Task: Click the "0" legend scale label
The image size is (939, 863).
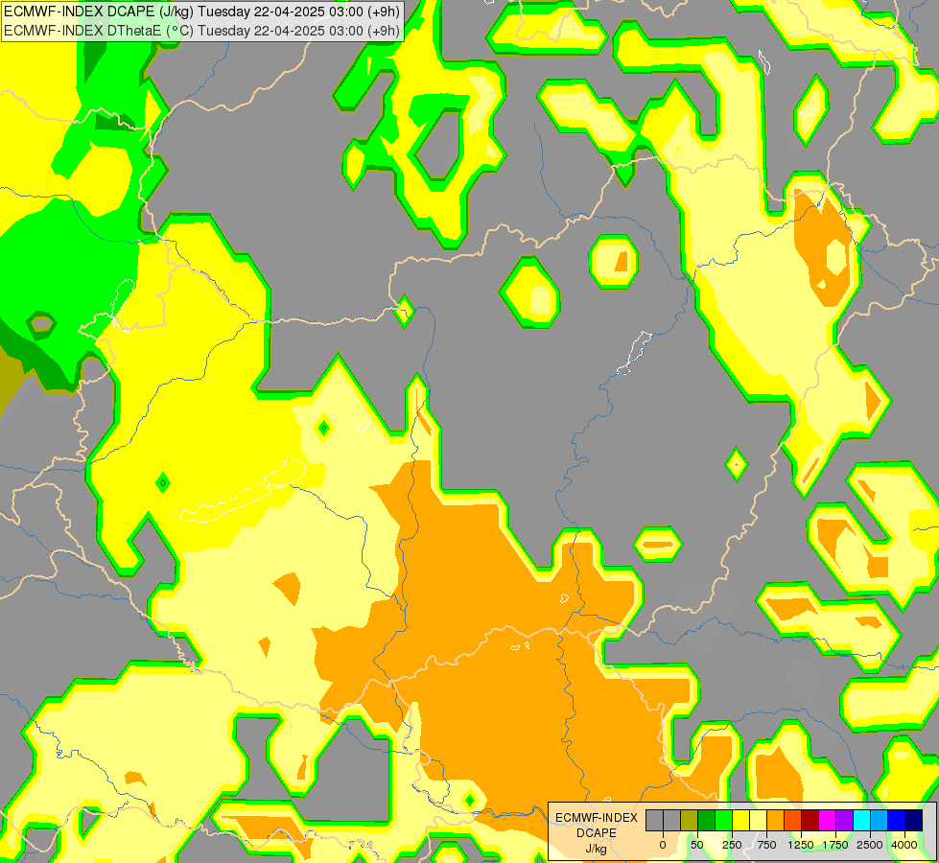Action: [x=663, y=845]
